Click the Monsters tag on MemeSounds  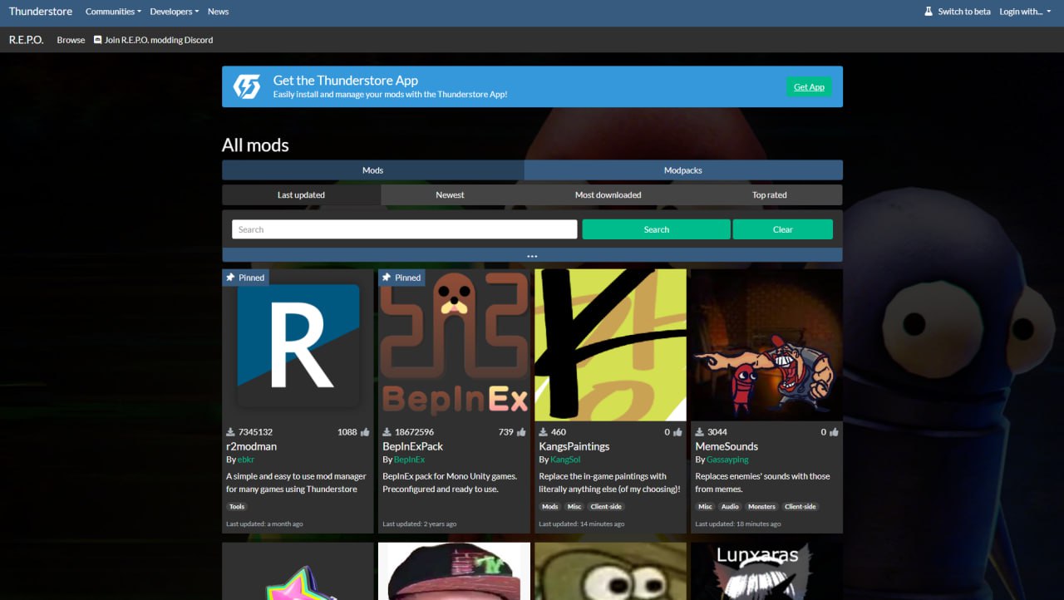click(761, 506)
